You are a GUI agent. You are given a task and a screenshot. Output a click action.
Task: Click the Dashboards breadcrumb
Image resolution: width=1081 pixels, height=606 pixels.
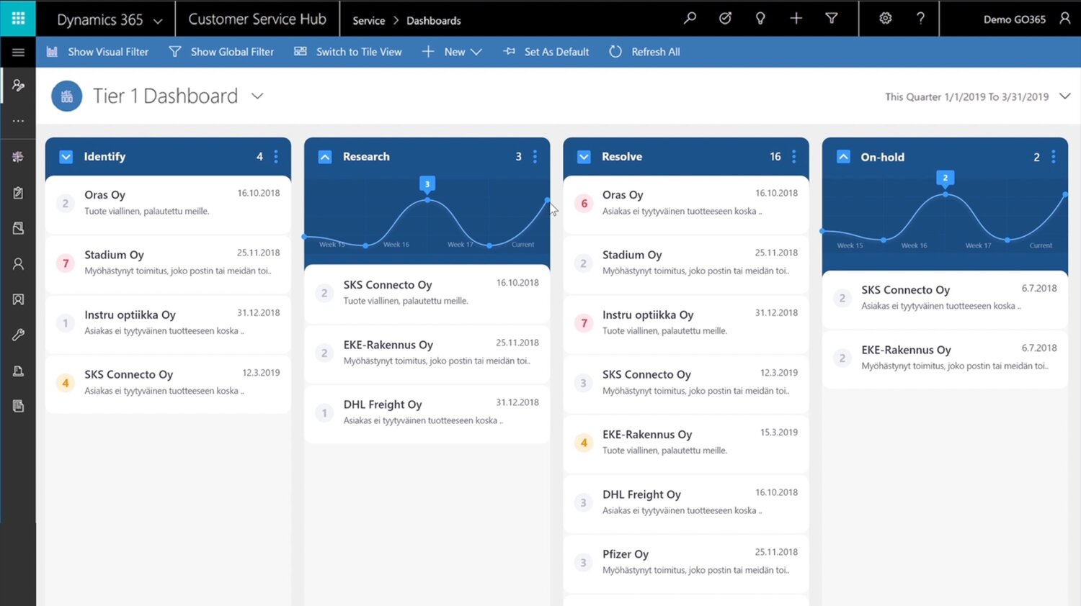click(x=434, y=20)
